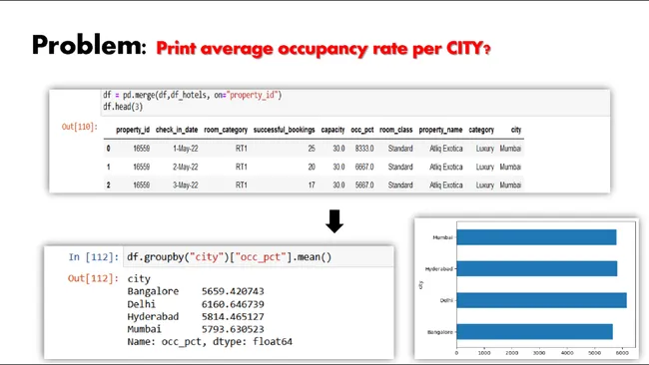Click the Problem heading text
The width and height of the screenshot is (649, 365).
click(x=89, y=45)
